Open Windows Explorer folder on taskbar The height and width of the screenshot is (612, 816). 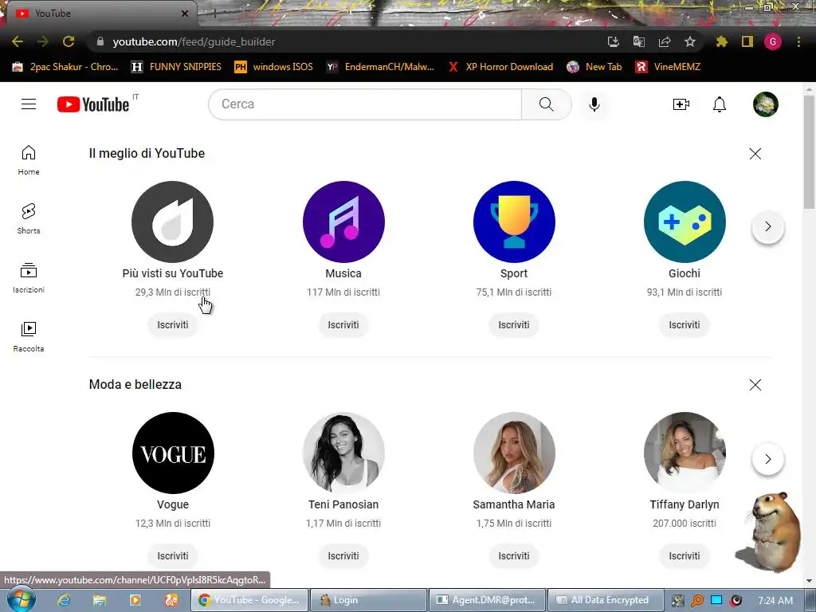99,600
